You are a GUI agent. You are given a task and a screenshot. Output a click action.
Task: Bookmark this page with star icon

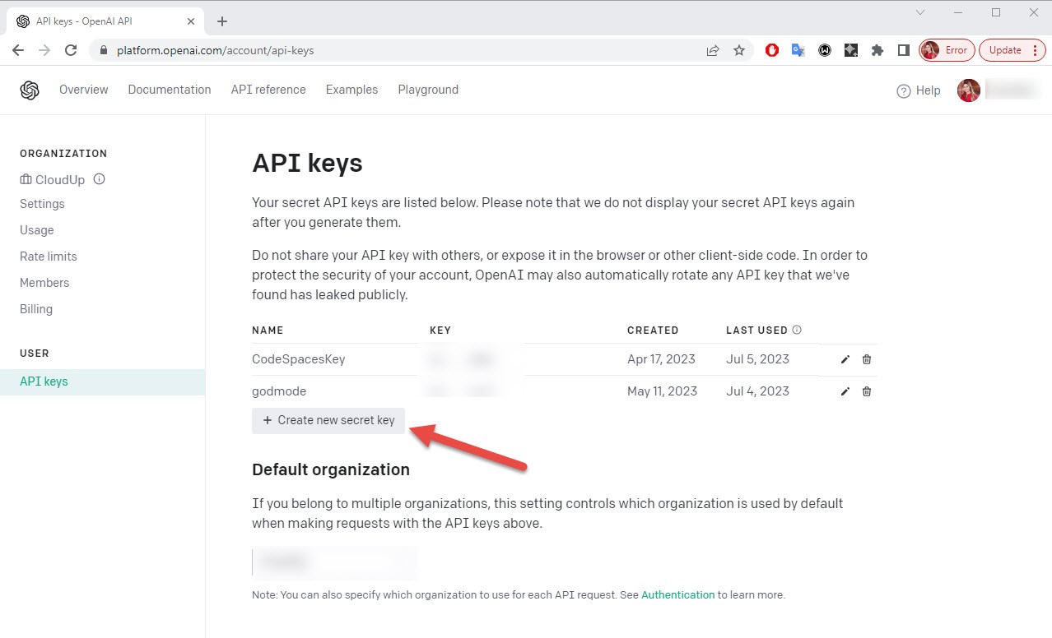coord(739,50)
